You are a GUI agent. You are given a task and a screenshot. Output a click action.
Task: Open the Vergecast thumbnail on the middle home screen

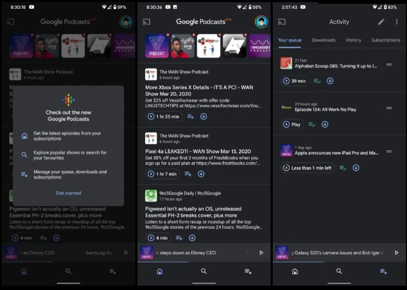(x=156, y=46)
